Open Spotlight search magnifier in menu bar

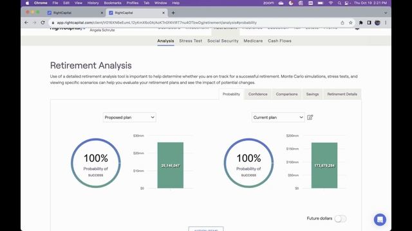[339, 3]
